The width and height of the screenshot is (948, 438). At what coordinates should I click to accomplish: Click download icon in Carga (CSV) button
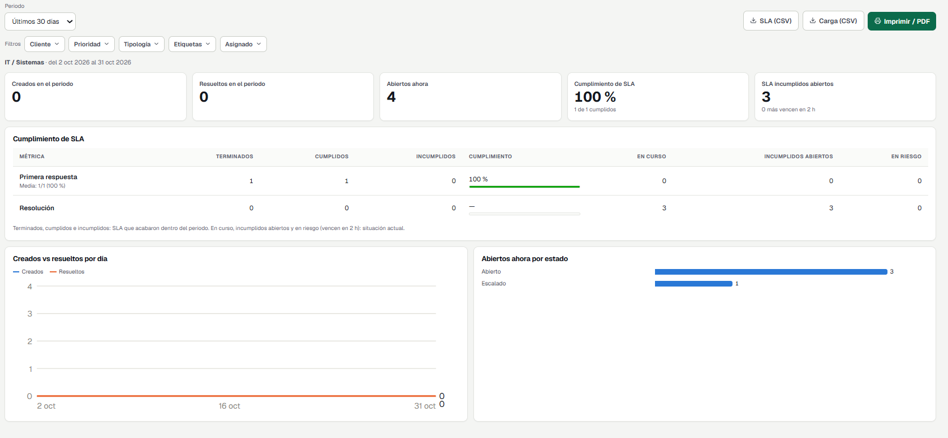[x=813, y=21]
